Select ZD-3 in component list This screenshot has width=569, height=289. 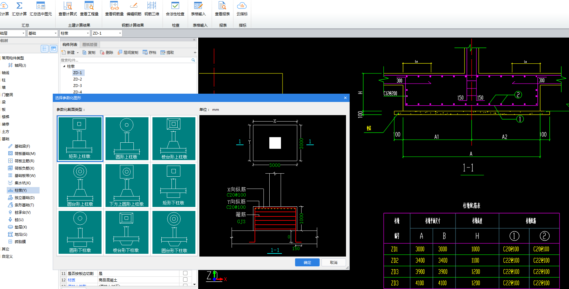pyautogui.click(x=78, y=86)
